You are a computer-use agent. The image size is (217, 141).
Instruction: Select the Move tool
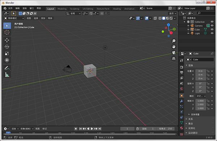click(7, 40)
